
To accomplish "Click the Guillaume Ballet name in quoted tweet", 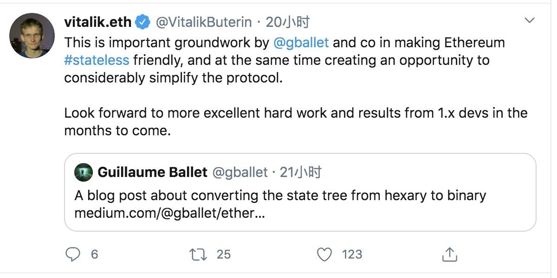I will (152, 172).
